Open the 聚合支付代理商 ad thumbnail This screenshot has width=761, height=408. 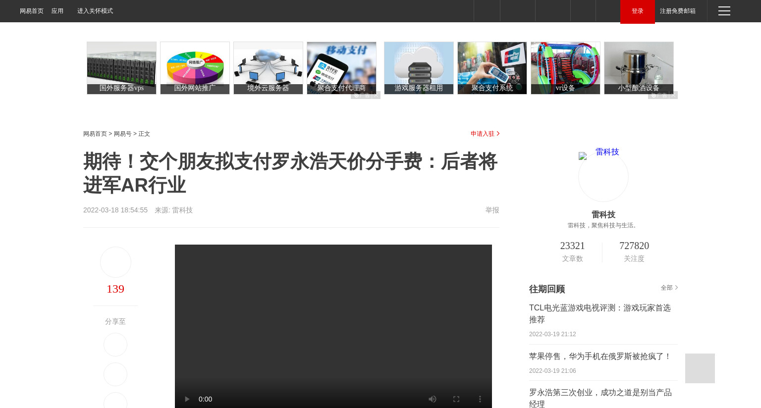pos(341,68)
